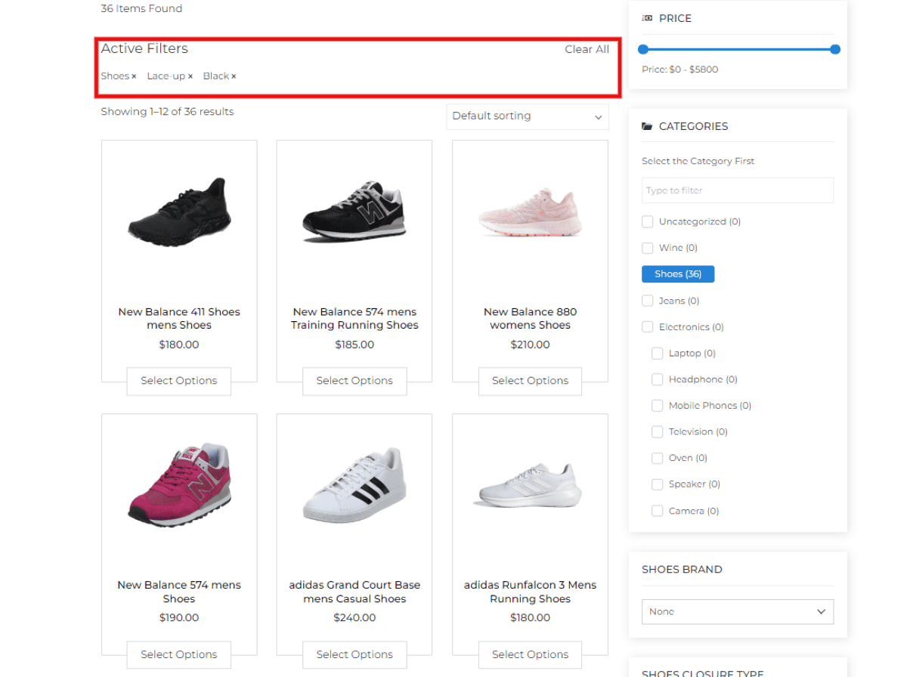Click the Showing 1–12 of 36 results text
This screenshot has height=677, width=907.
(167, 112)
